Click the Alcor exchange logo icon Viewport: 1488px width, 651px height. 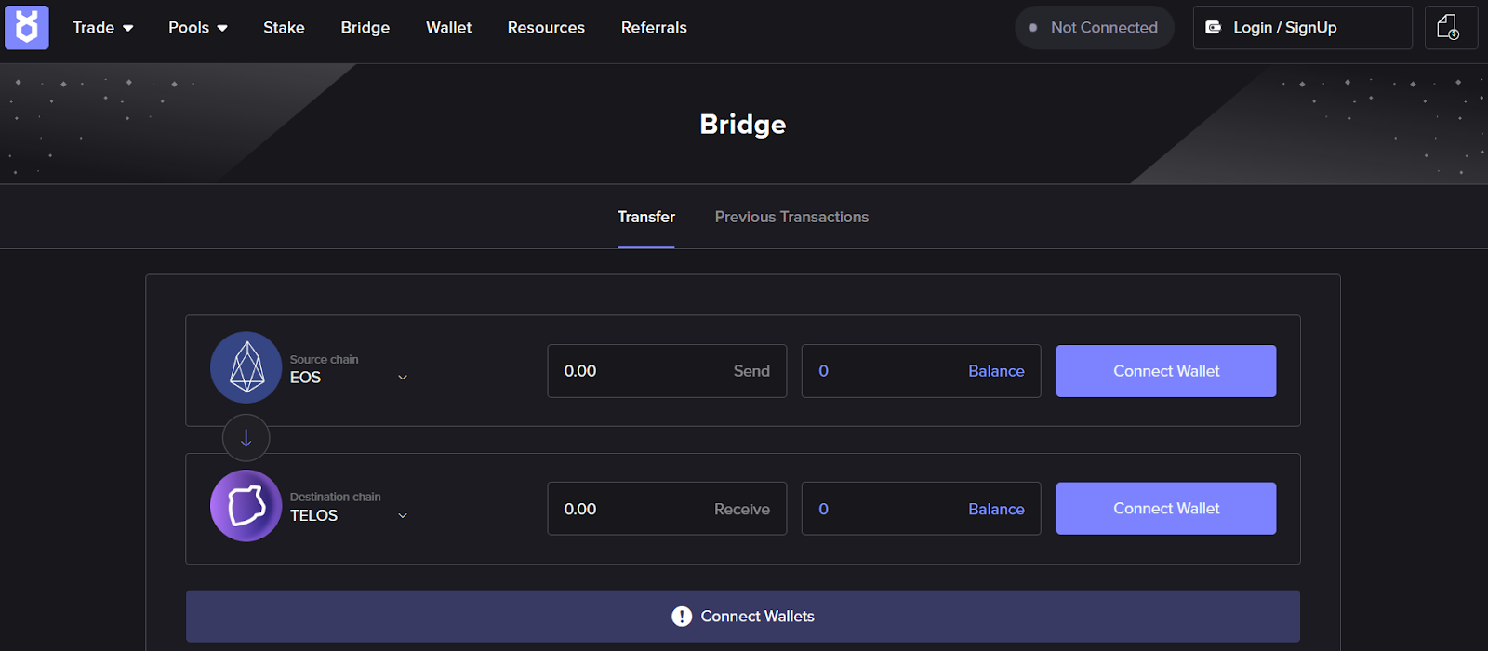point(27,27)
